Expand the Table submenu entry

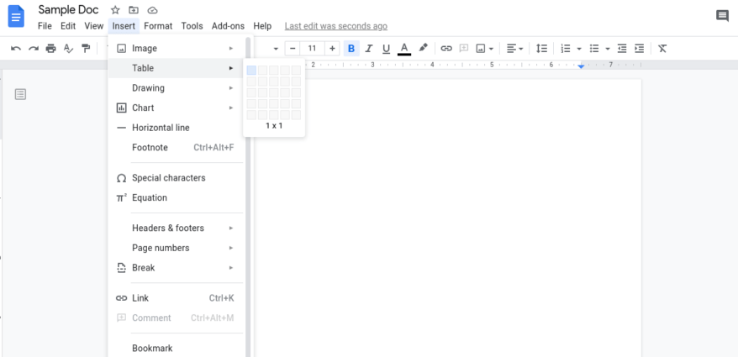coord(177,68)
